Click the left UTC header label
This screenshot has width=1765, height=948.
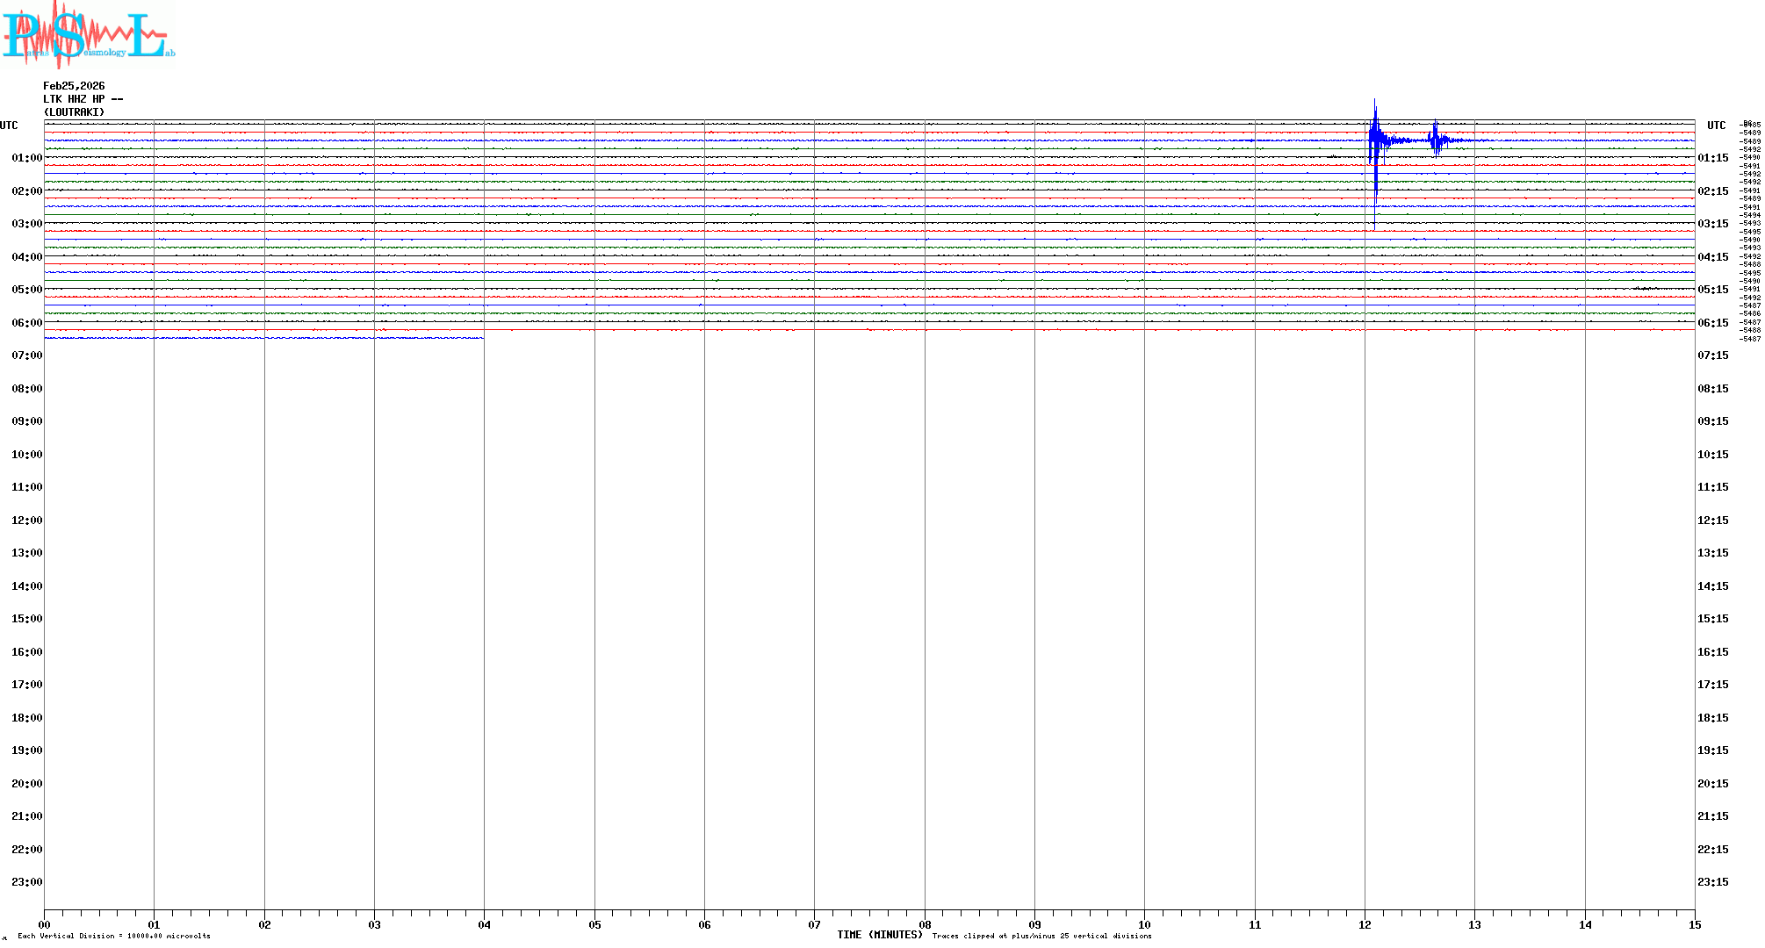9,126
